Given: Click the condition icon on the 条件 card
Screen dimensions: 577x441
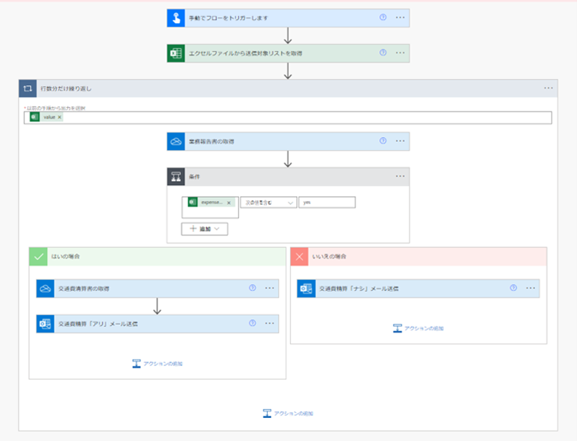Looking at the screenshot, I should tap(176, 176).
